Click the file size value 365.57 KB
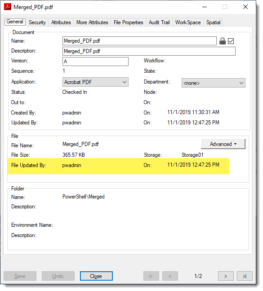 [74, 155]
